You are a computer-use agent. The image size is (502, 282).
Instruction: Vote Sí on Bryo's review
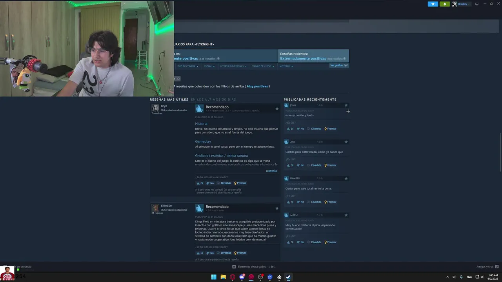tap(200, 183)
